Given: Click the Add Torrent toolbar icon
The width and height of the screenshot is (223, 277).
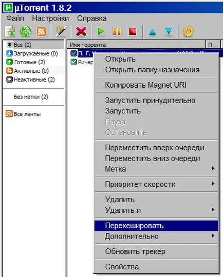Looking at the screenshot, I should [x=10, y=32].
